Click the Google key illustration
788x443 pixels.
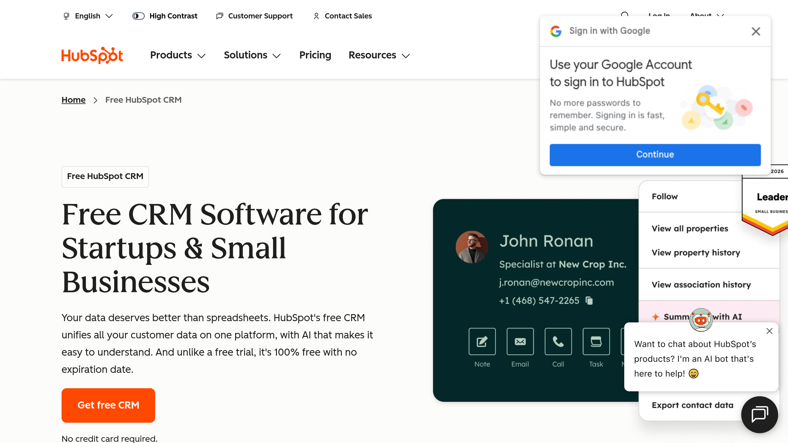[x=717, y=108]
